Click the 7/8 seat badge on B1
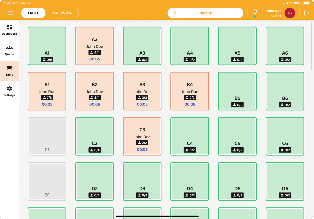The image size is (314, 219). click(x=47, y=98)
